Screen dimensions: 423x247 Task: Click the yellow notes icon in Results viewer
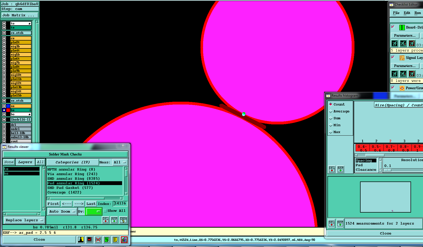[x=115, y=240]
